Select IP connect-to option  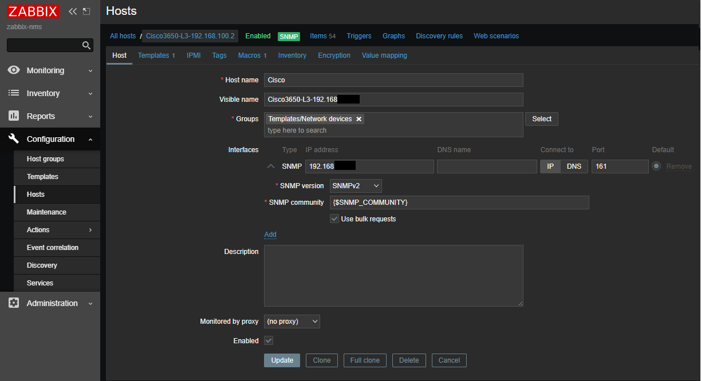(x=550, y=166)
